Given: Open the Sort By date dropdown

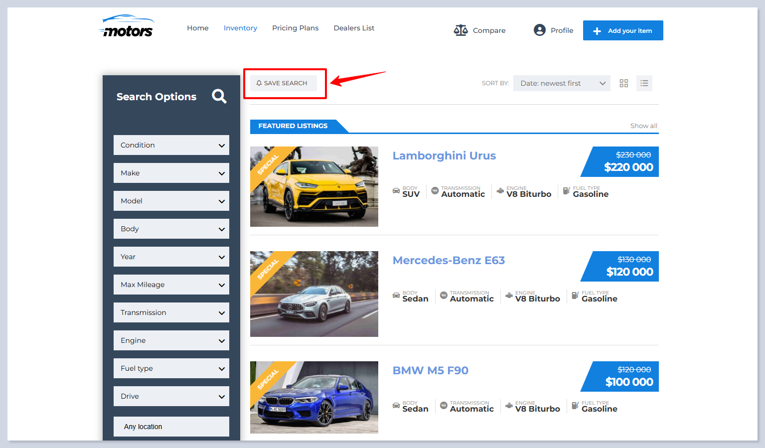Looking at the screenshot, I should (x=561, y=83).
